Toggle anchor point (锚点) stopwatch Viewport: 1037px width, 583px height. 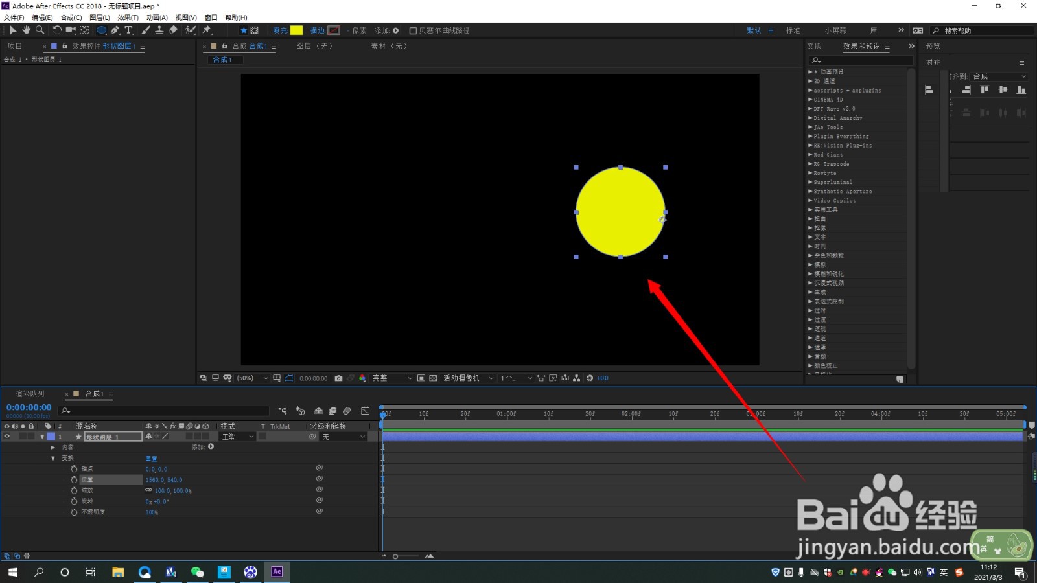click(74, 469)
